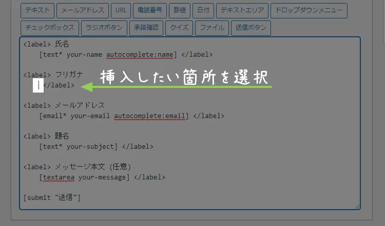Click the 'your-name' field name
This screenshot has width=385, height=226.
pos(84,55)
